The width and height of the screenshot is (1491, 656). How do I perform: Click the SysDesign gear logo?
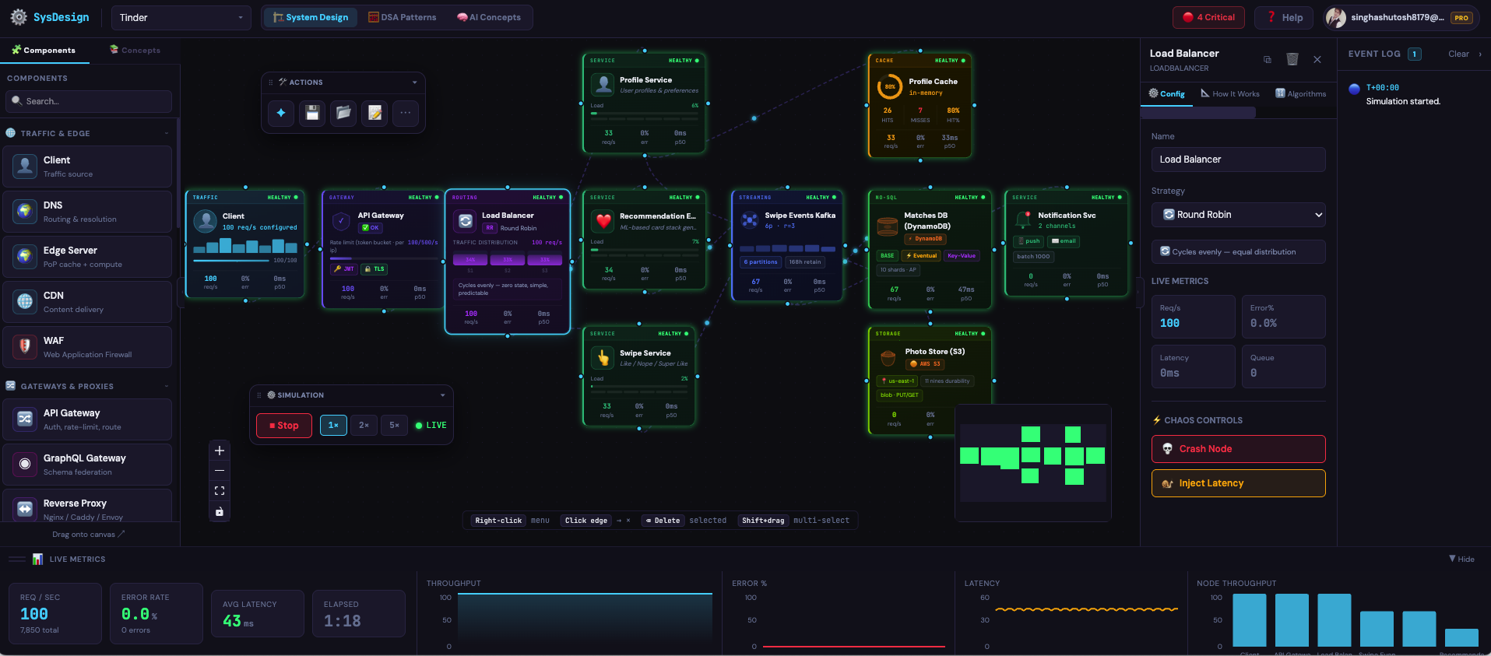click(19, 17)
